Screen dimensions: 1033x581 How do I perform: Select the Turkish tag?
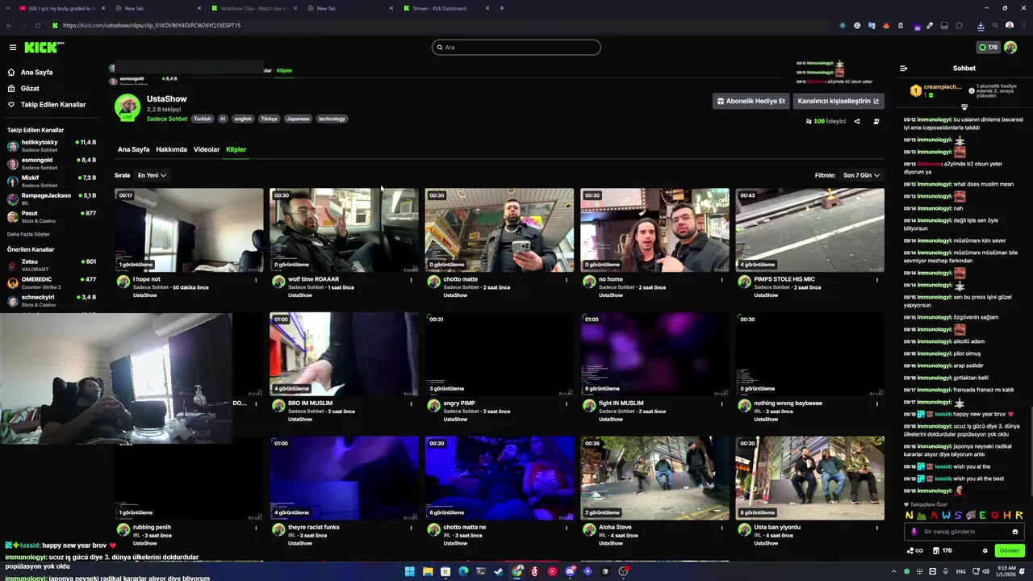point(202,119)
